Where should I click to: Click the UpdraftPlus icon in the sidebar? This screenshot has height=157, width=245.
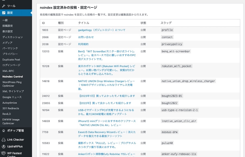(4, 146)
